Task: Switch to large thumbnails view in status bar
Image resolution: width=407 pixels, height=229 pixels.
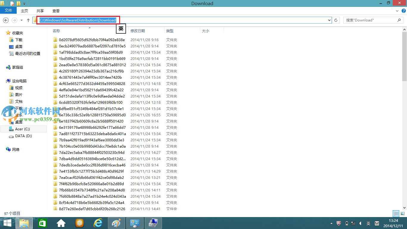Action: (x=403, y=213)
